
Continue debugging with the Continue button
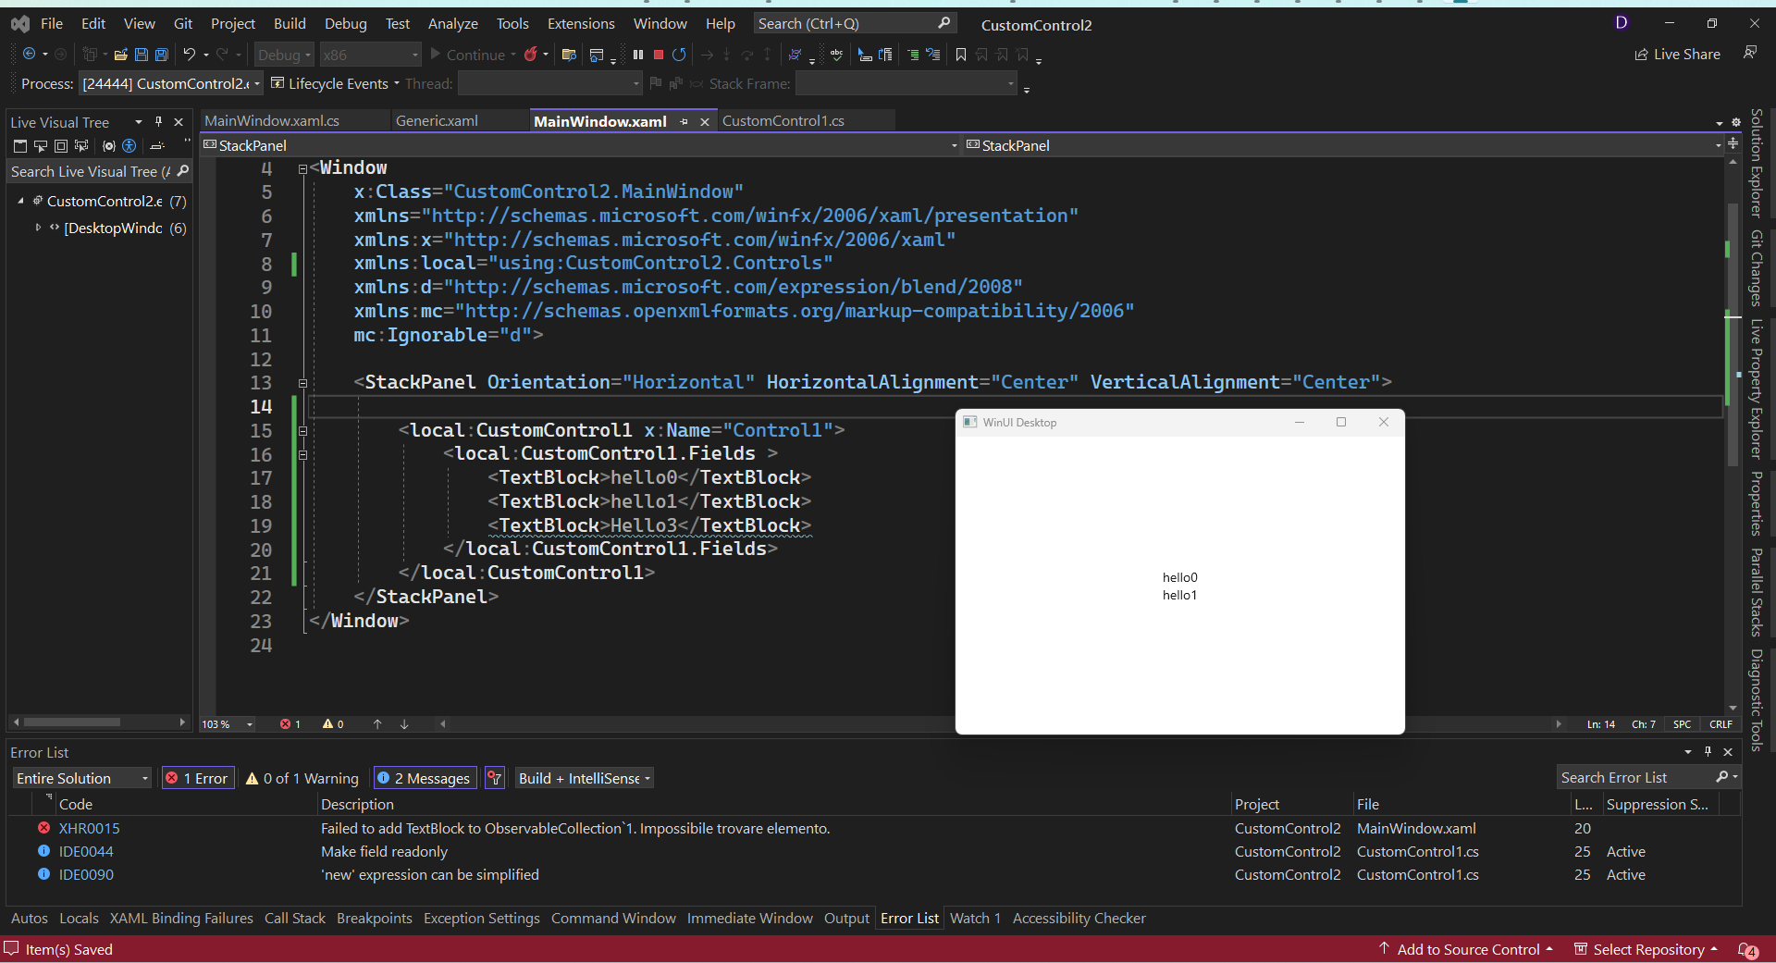474,55
